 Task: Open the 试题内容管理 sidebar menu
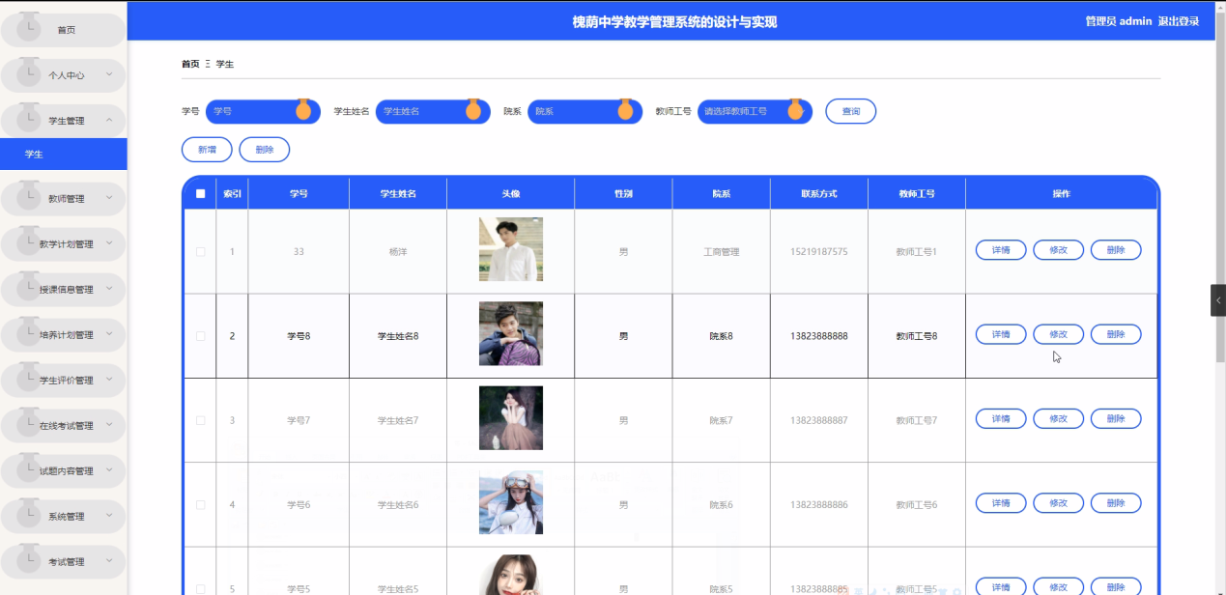[64, 471]
